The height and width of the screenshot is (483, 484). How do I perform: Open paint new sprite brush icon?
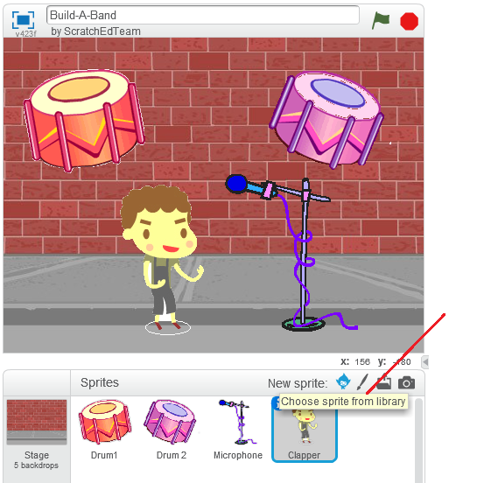coord(362,382)
